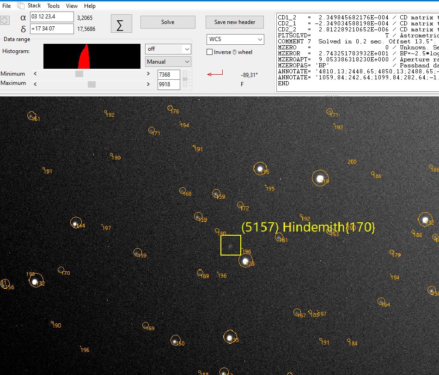Click the declination input field
Viewport: 439px width, 375px height.
[52, 29]
